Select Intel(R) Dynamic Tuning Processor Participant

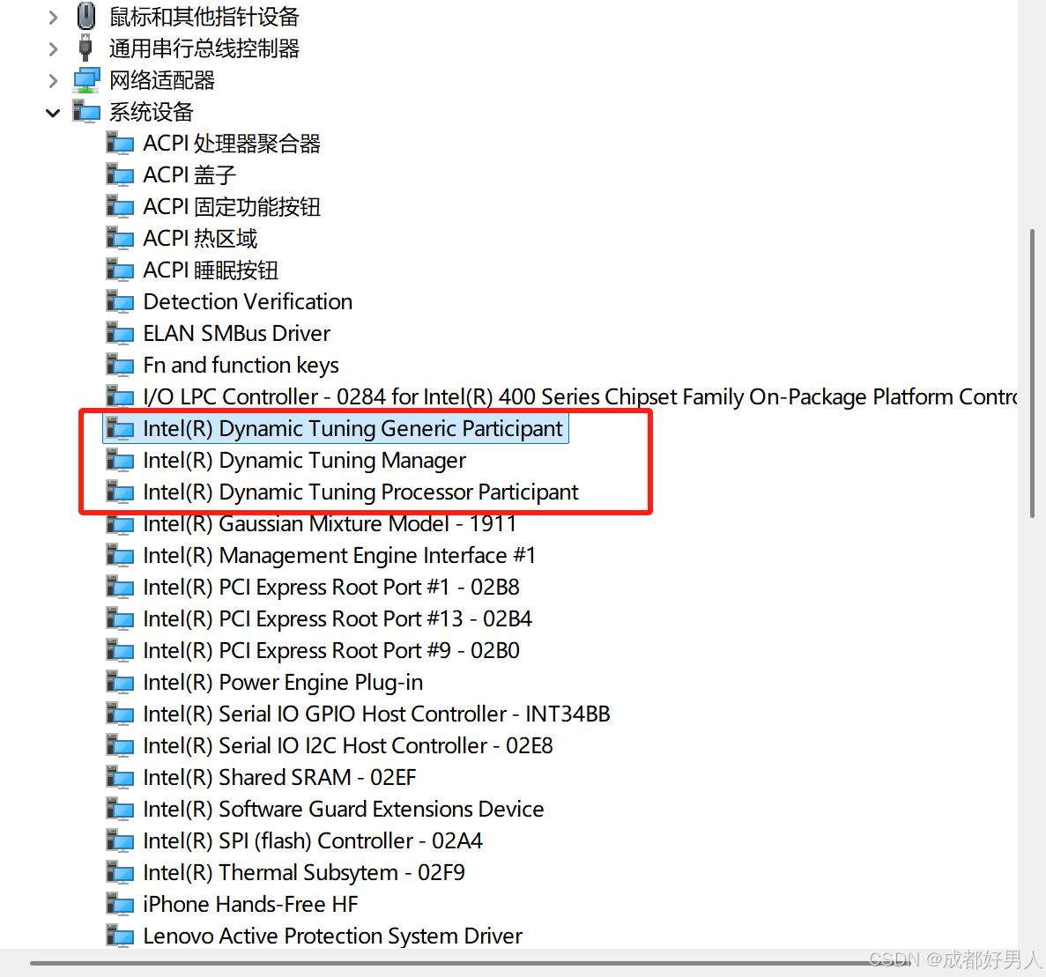coord(361,492)
